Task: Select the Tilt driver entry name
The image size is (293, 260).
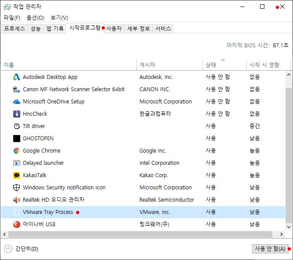Action: 34,126
